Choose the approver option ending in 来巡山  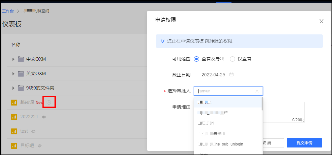pyautogui.click(x=212, y=134)
